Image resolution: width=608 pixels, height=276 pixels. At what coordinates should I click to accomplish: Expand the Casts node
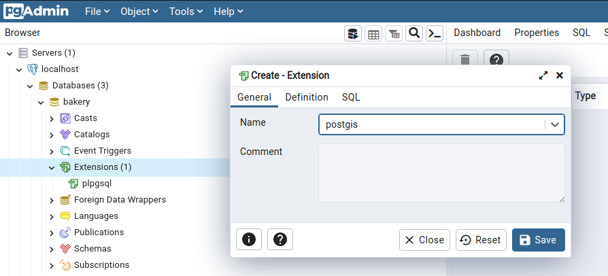click(52, 118)
